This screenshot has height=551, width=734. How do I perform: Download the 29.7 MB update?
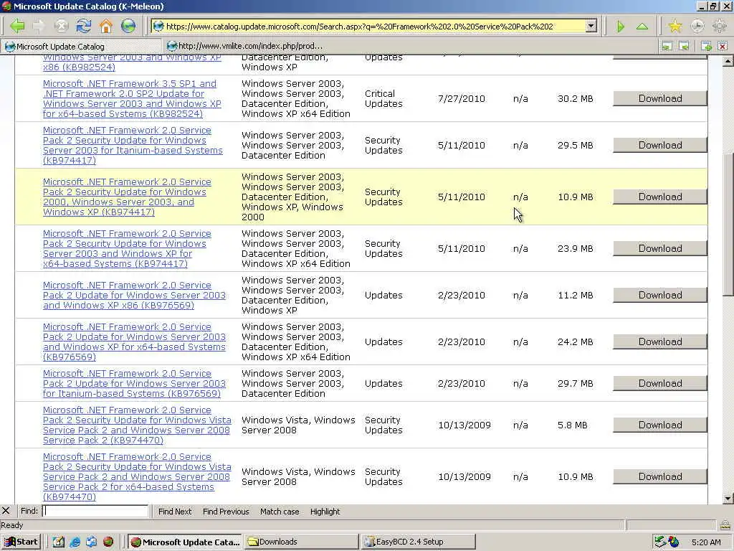(x=660, y=383)
